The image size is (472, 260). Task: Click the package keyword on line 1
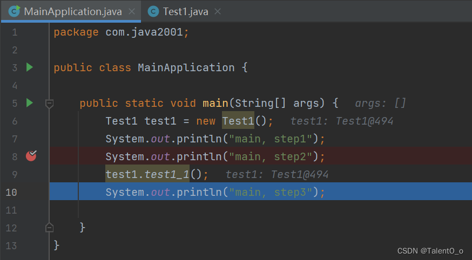76,32
